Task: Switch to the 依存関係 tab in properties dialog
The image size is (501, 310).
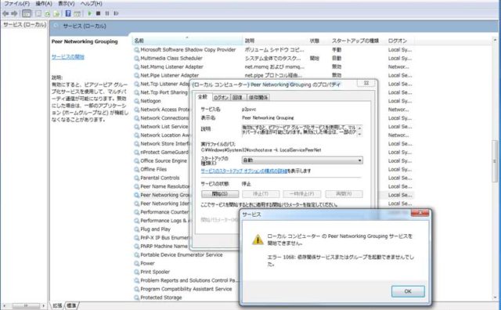Action: tap(258, 98)
